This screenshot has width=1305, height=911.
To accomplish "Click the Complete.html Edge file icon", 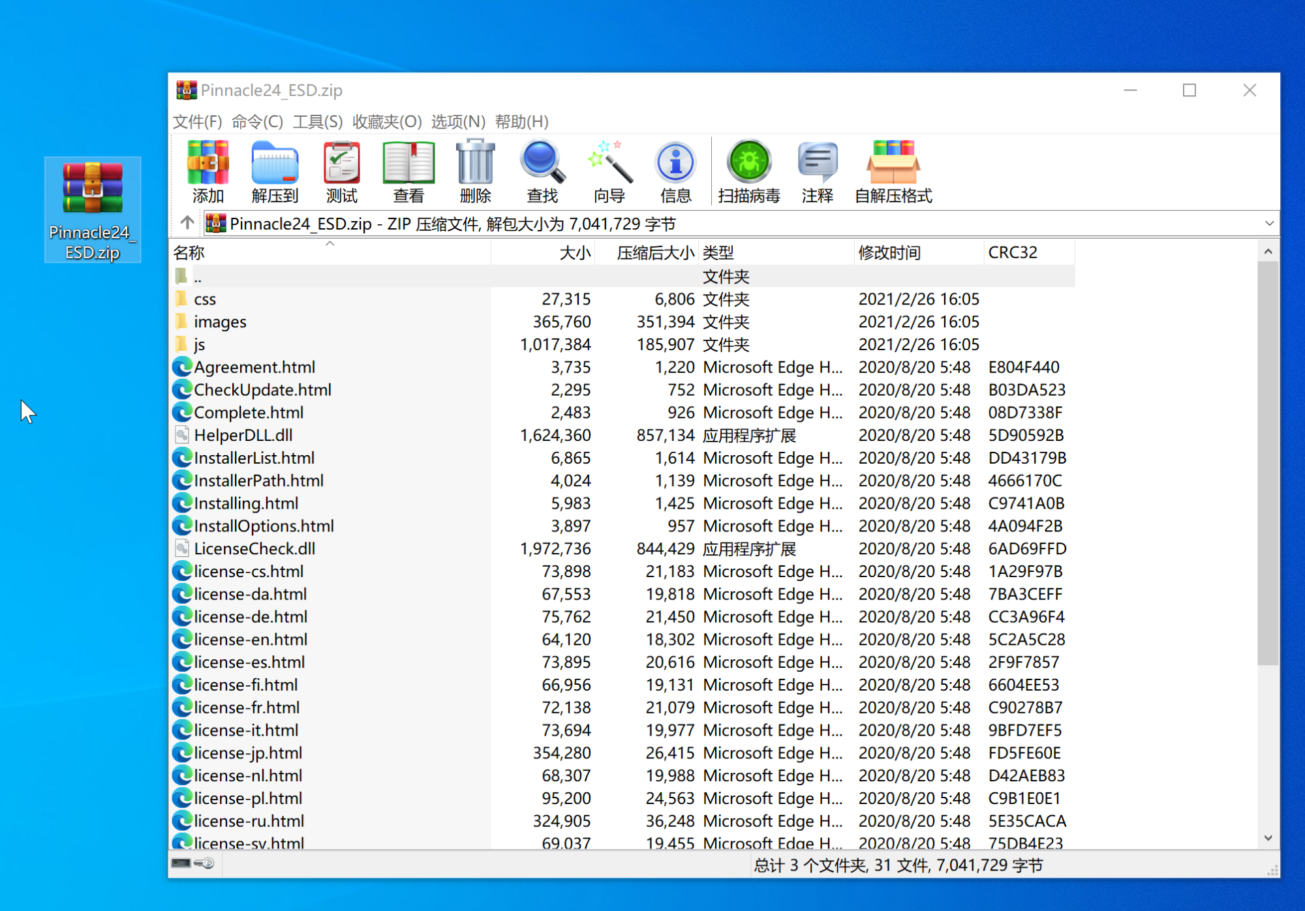I will pos(183,412).
